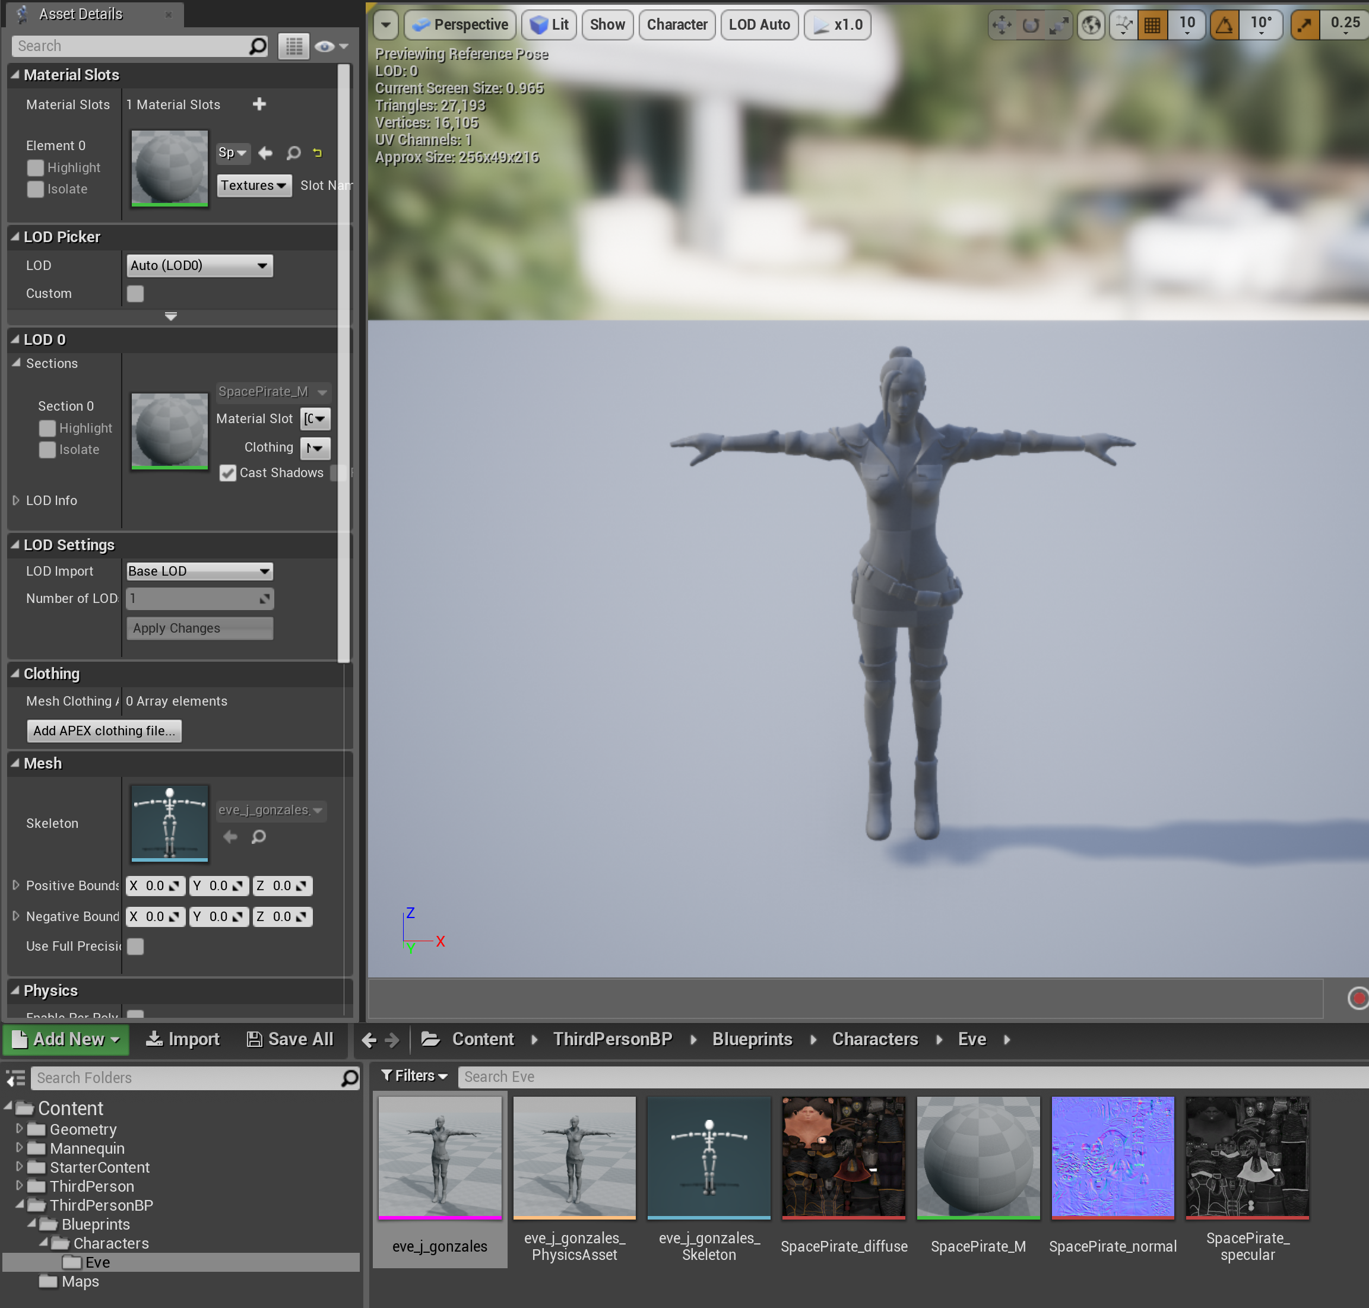Toggle the grid property view icon
This screenshot has width=1369, height=1308.
click(x=294, y=46)
